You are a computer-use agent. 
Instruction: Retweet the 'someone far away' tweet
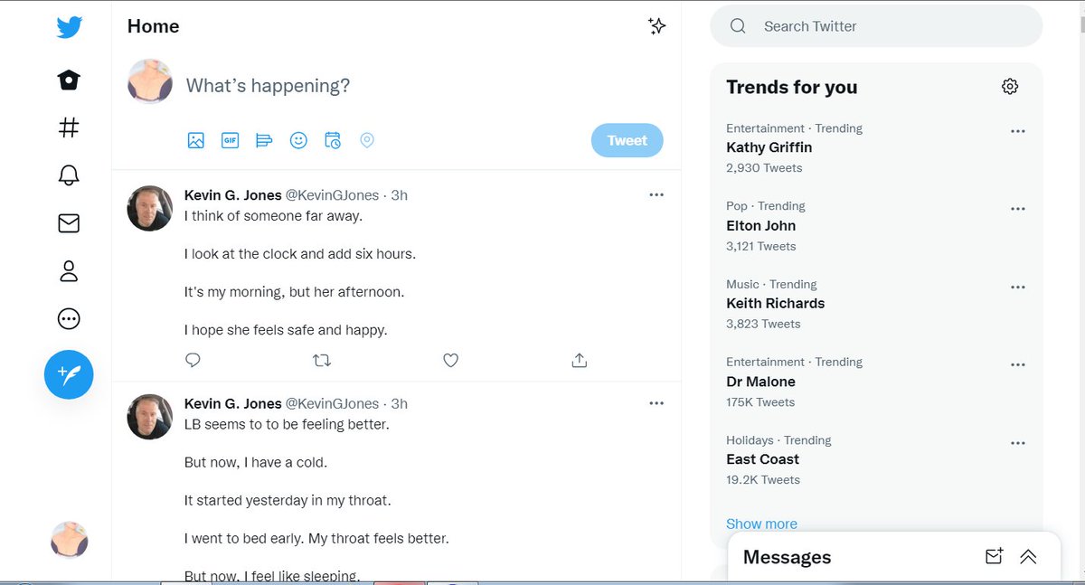click(x=322, y=360)
